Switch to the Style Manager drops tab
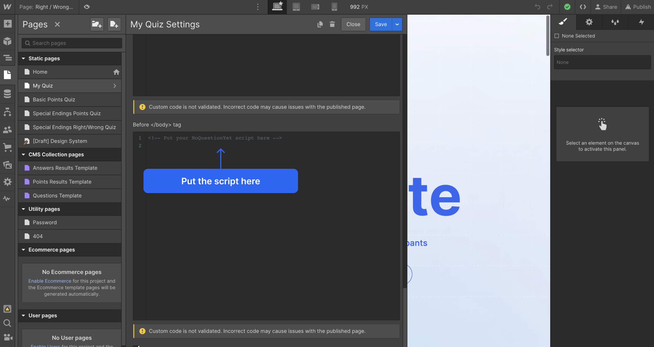This screenshot has width=654, height=347. pos(615,22)
